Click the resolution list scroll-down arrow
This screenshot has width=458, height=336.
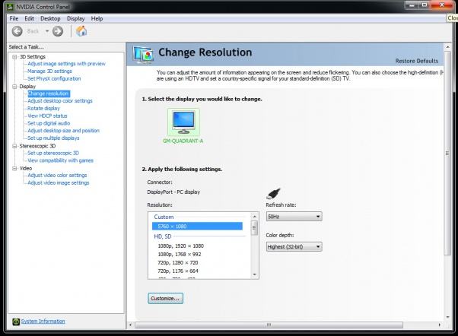point(254,274)
